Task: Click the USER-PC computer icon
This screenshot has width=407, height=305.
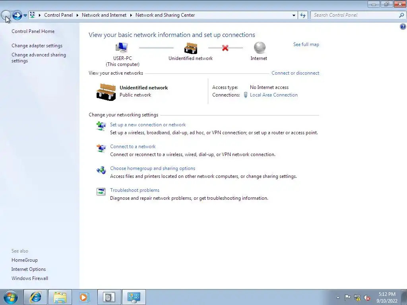Action: pos(122,48)
